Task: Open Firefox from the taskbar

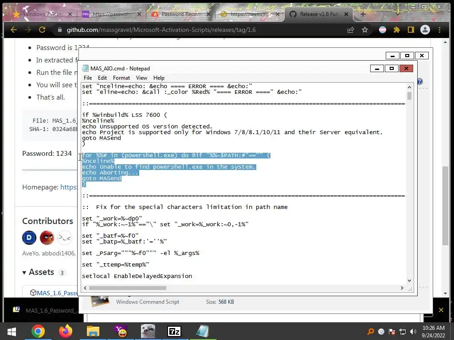Action: 66,331
